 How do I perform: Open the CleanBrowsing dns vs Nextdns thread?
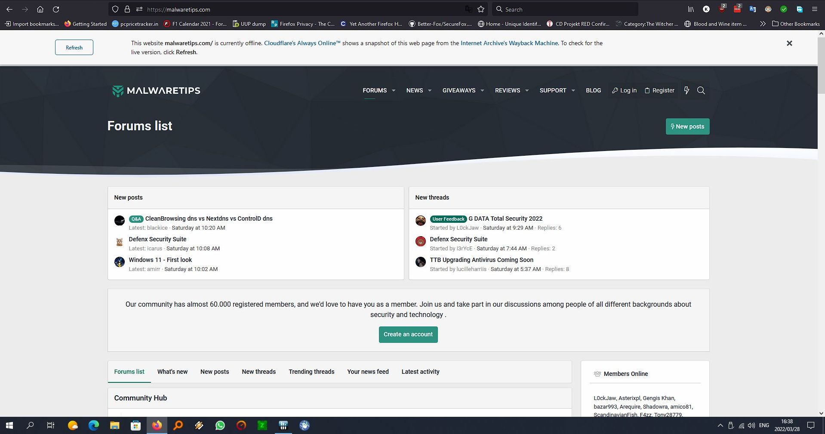pyautogui.click(x=209, y=219)
